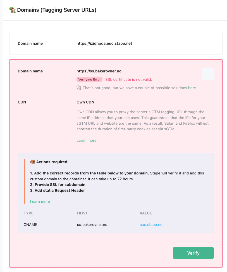Click the house emoji icon beside Domains heading
The image size is (227, 272).
click(13, 10)
